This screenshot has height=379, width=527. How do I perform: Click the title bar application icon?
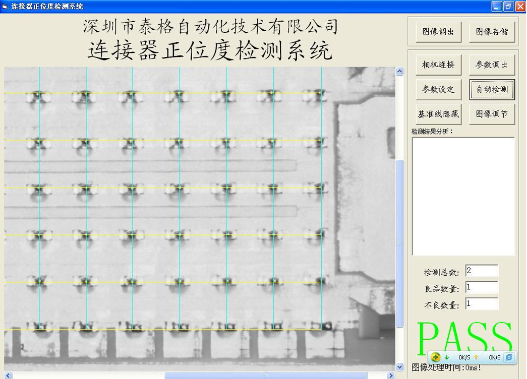(5, 7)
